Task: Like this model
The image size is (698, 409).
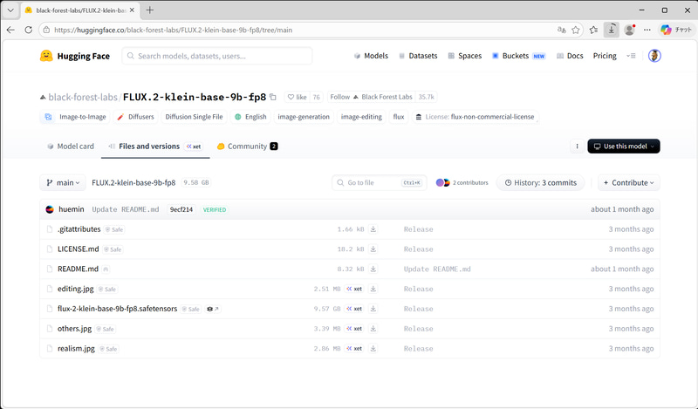Action: [x=297, y=97]
